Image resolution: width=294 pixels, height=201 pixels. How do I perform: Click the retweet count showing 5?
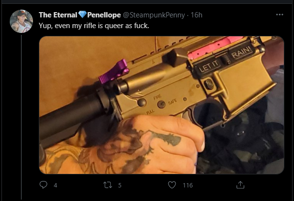tap(120, 186)
